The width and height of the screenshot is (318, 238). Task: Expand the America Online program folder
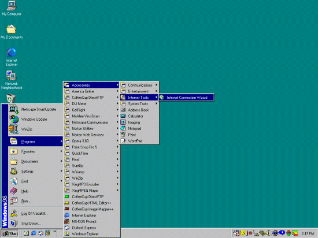coord(91,91)
